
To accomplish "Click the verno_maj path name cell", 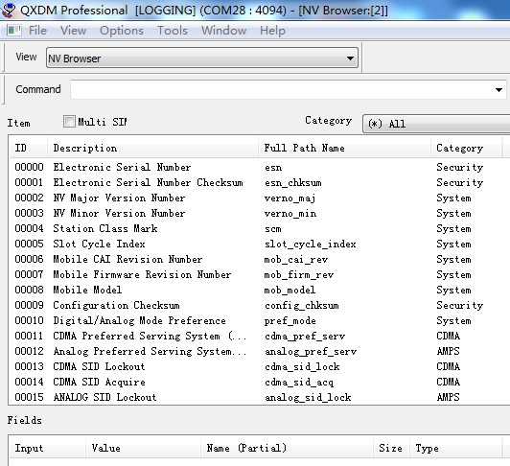I will (290, 198).
